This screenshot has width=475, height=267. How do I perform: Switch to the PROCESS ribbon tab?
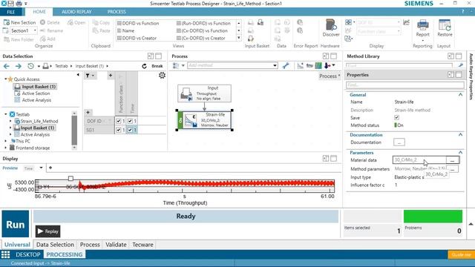[x=117, y=12]
